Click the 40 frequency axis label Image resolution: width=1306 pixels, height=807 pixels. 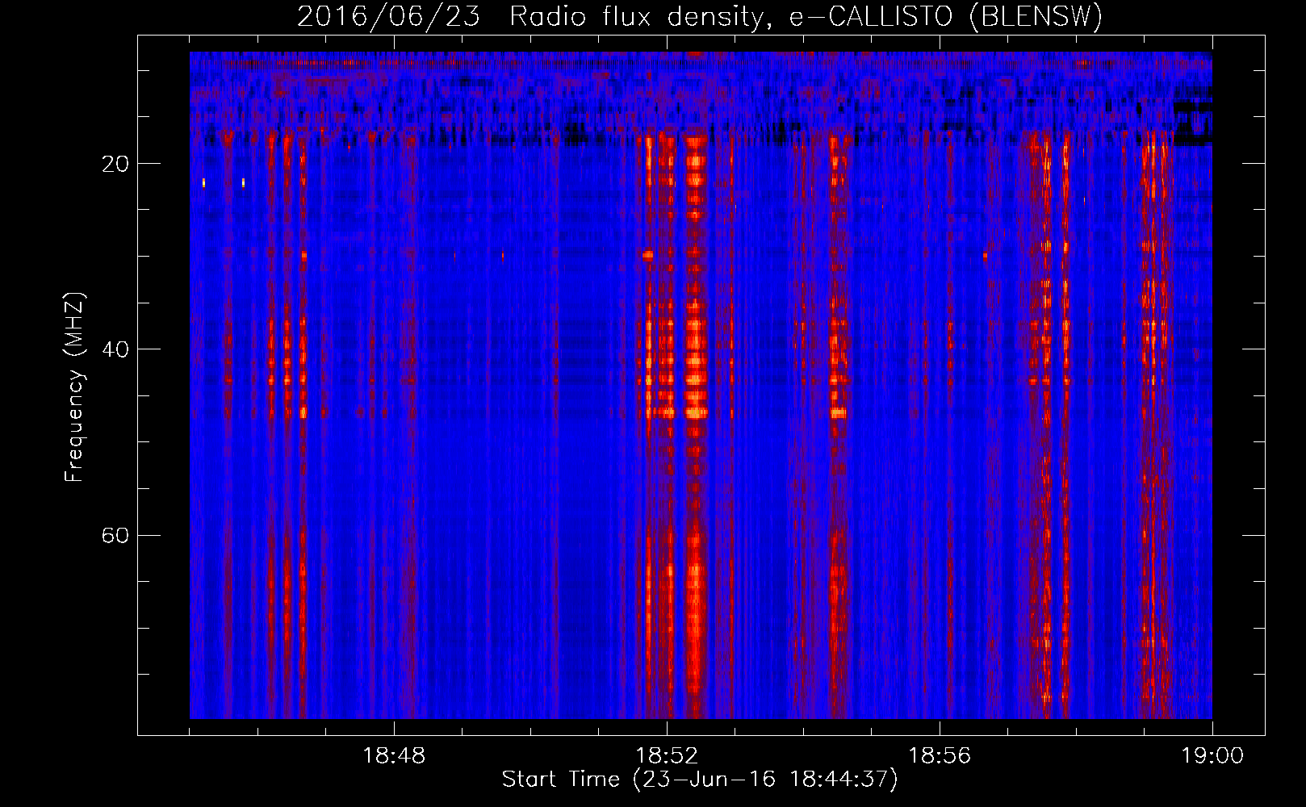115,349
